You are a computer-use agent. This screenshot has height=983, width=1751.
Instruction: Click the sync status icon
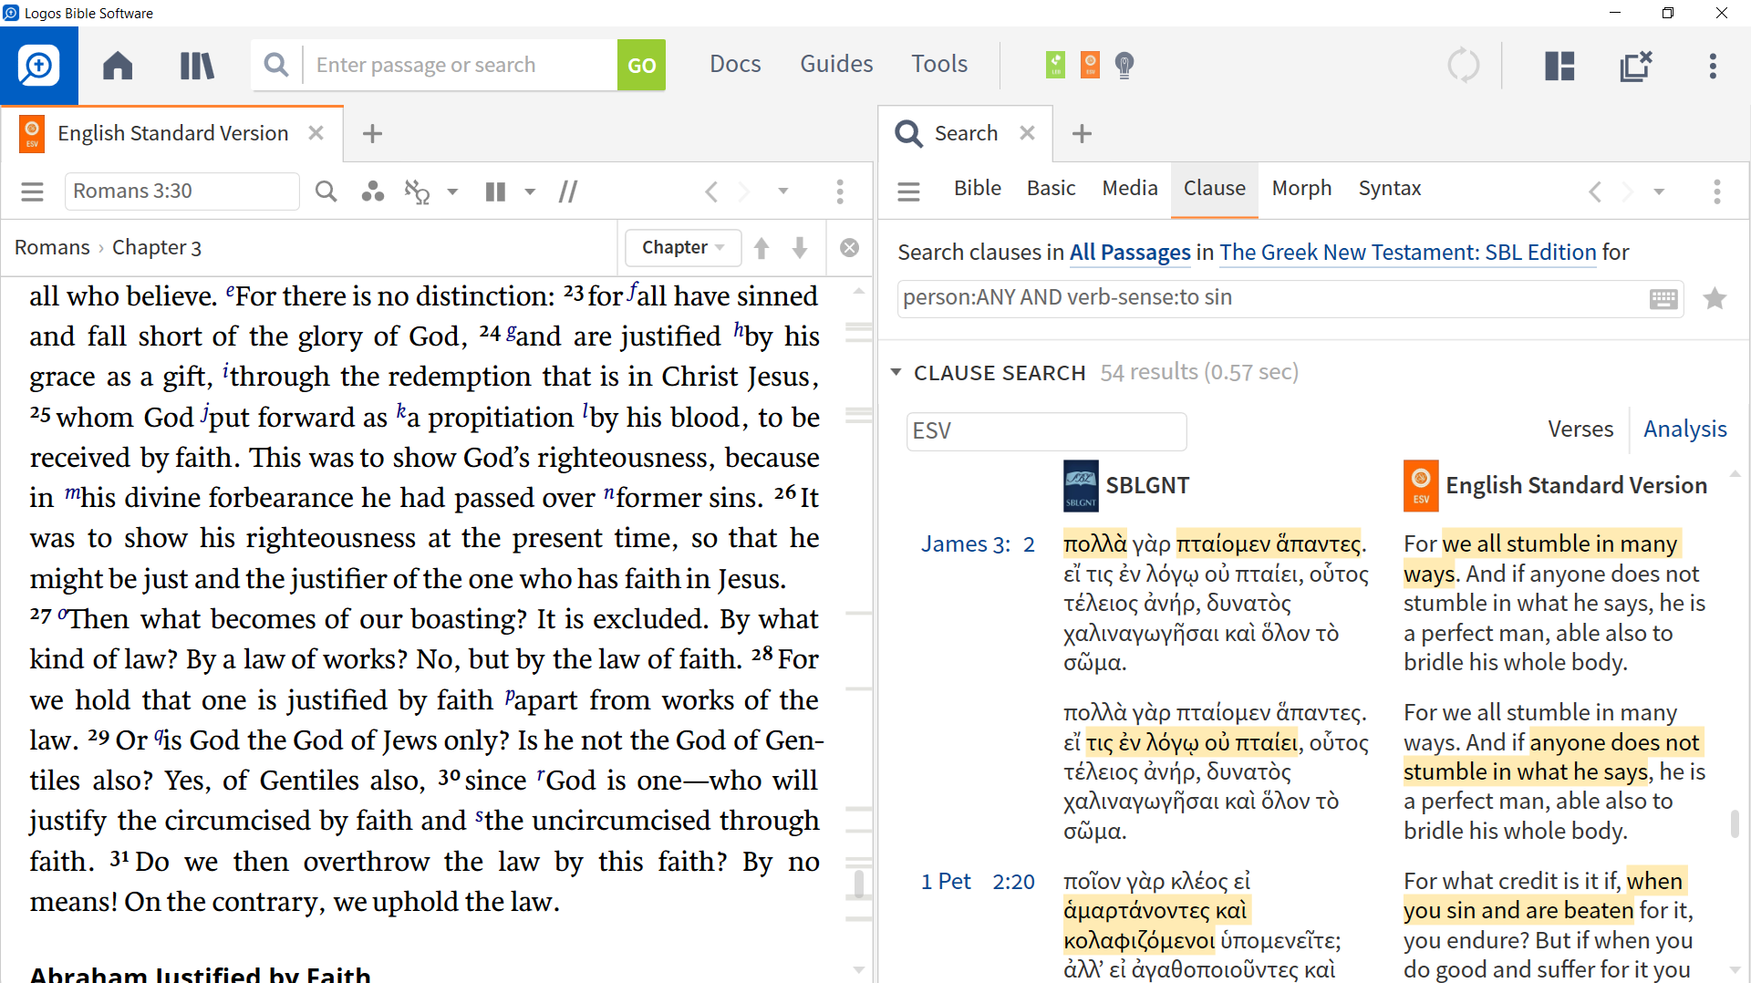coord(1464,65)
